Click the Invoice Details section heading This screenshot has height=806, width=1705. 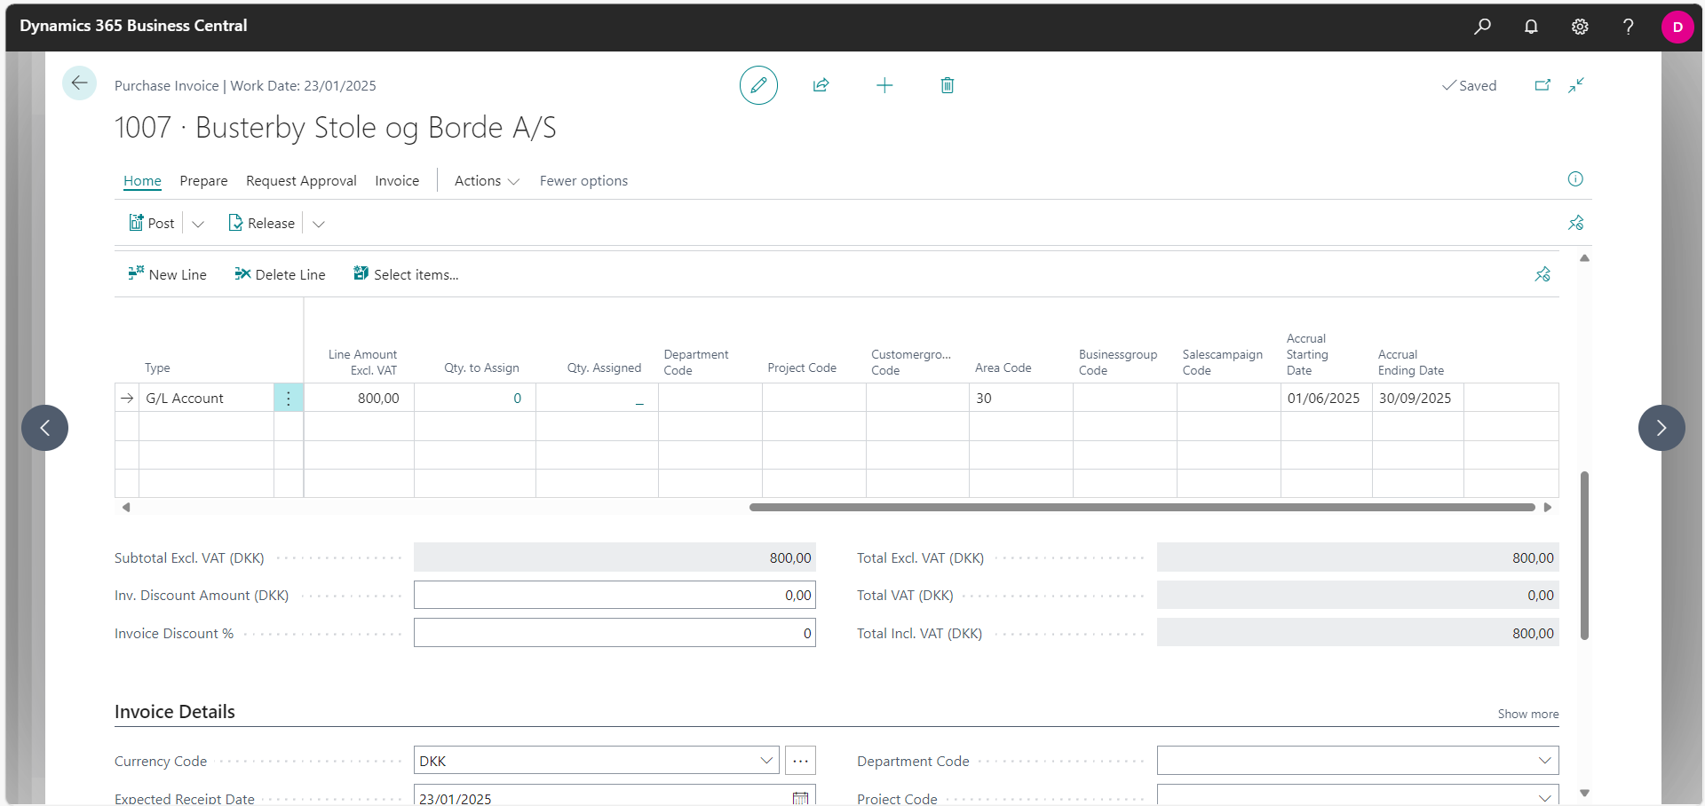click(175, 712)
